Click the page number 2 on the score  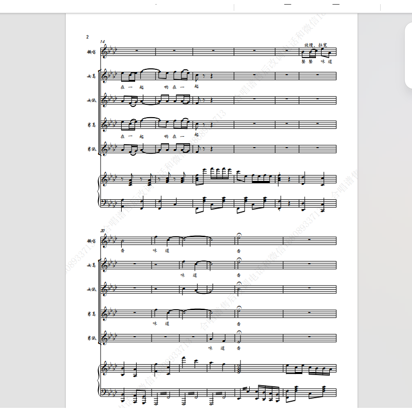point(87,37)
